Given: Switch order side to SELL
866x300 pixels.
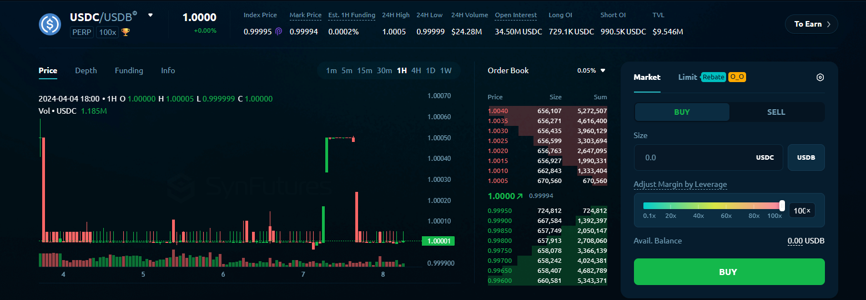Looking at the screenshot, I should coord(776,112).
